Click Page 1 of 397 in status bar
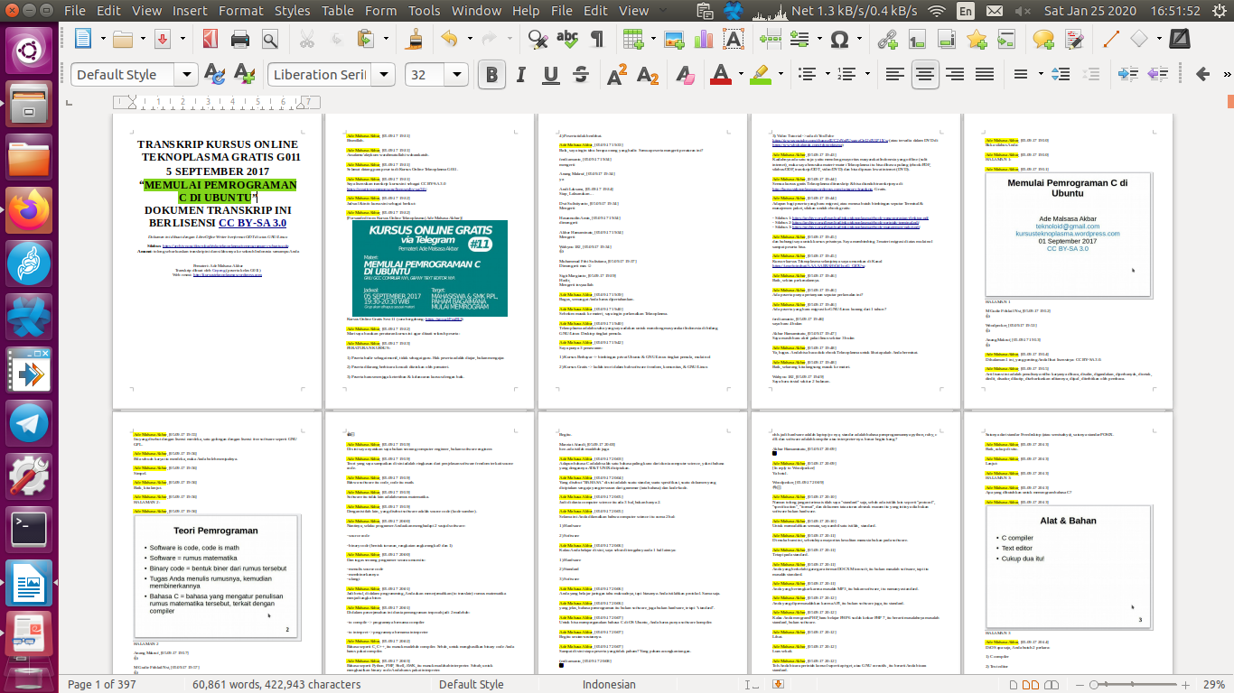1234x693 pixels. 102,684
